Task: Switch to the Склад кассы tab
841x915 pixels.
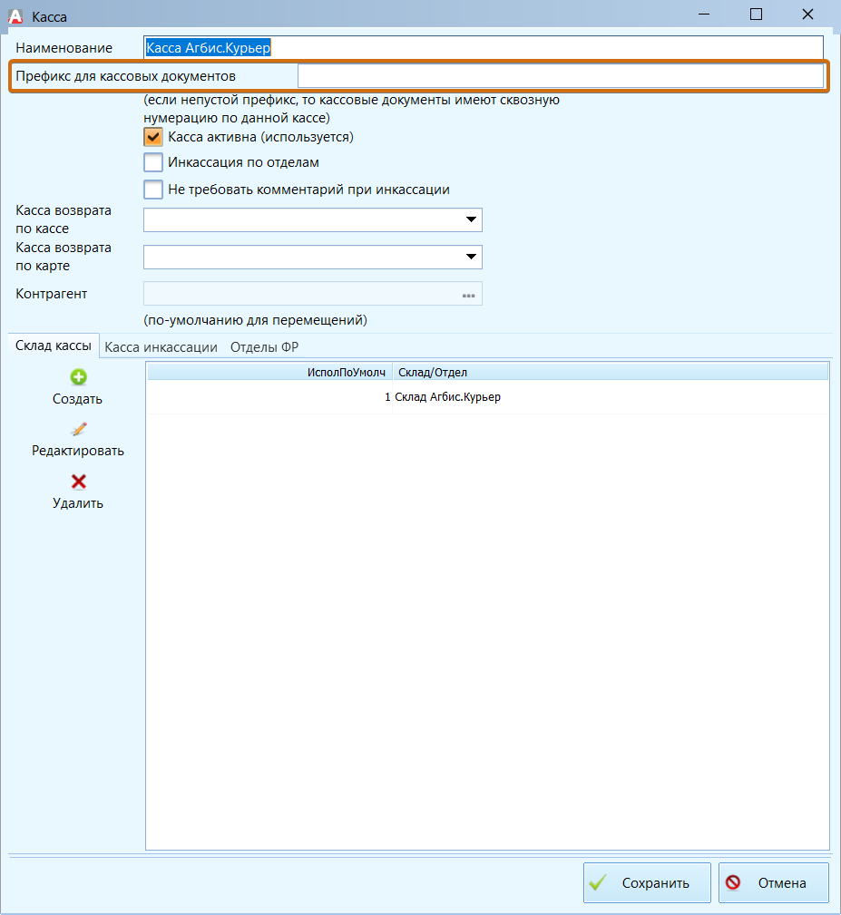Action: click(54, 346)
